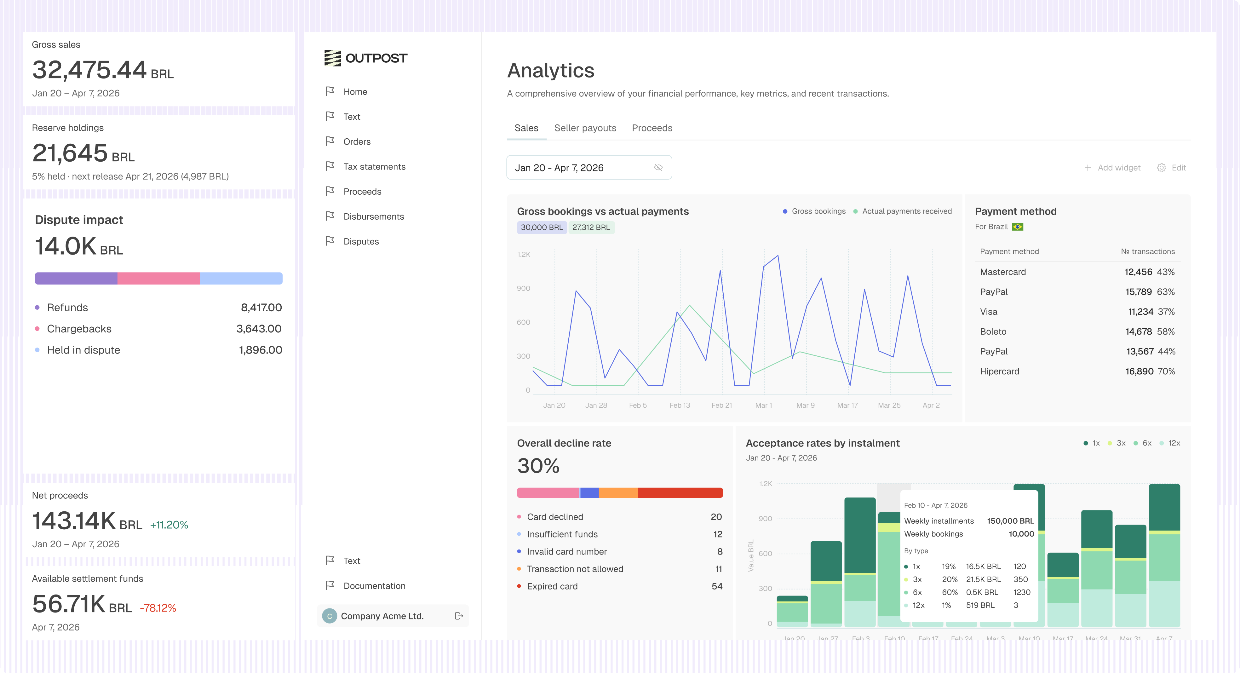Click the Visa row
Viewport: 1240px width, 673px height.
[x=1077, y=312]
